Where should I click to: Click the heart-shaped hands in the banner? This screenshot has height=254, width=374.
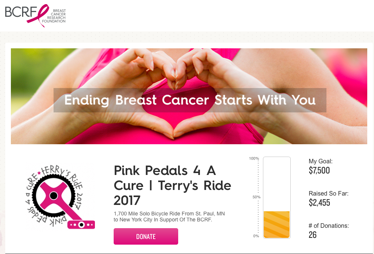[x=175, y=75]
